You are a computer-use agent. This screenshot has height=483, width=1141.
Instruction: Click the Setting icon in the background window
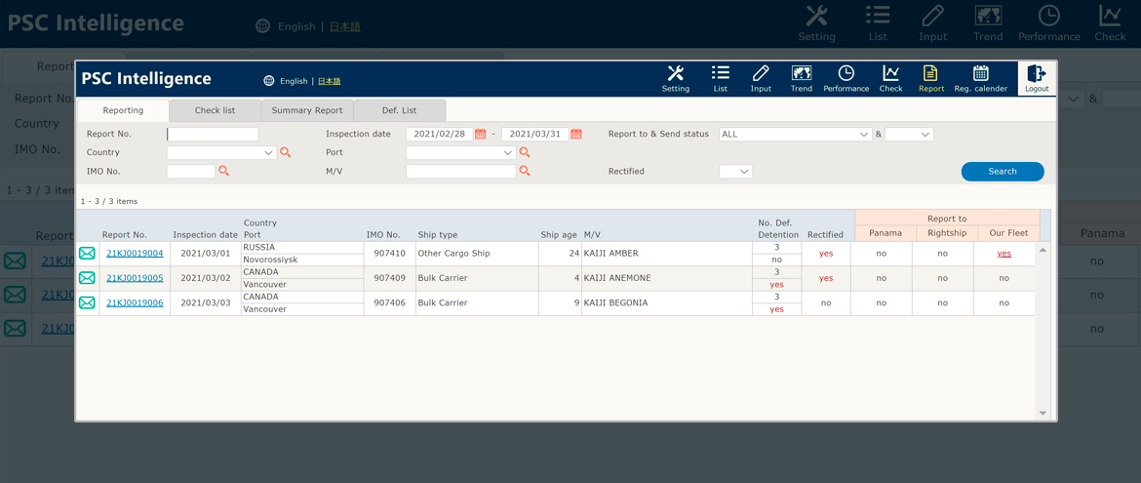click(817, 17)
